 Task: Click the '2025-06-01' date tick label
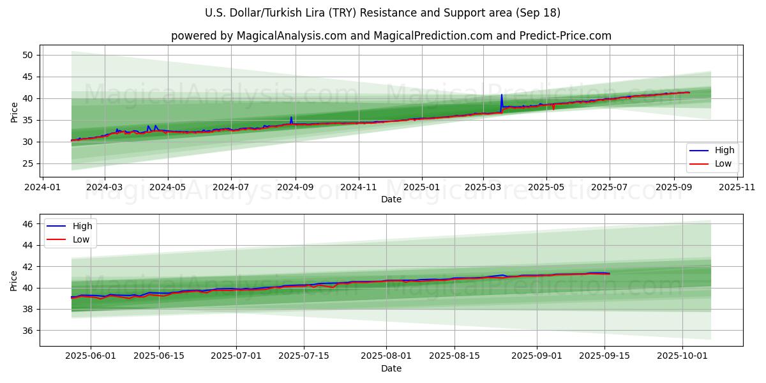91,356
